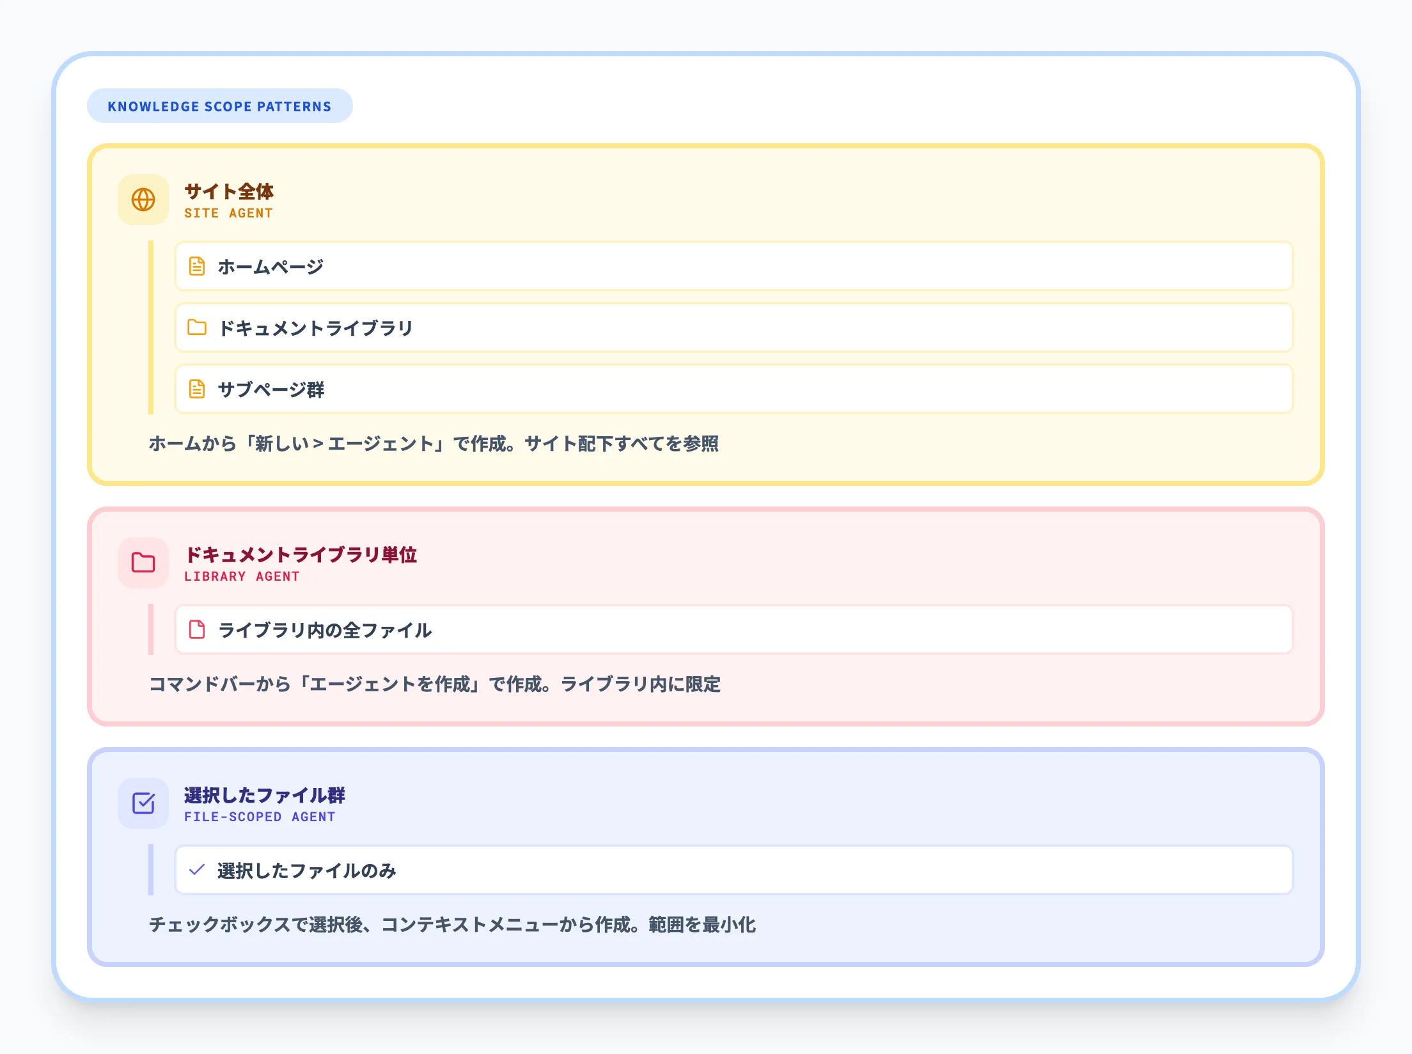Click the folder icon next to ドキュメントライブラリ
Screen dimensions: 1412x1054
196,328
